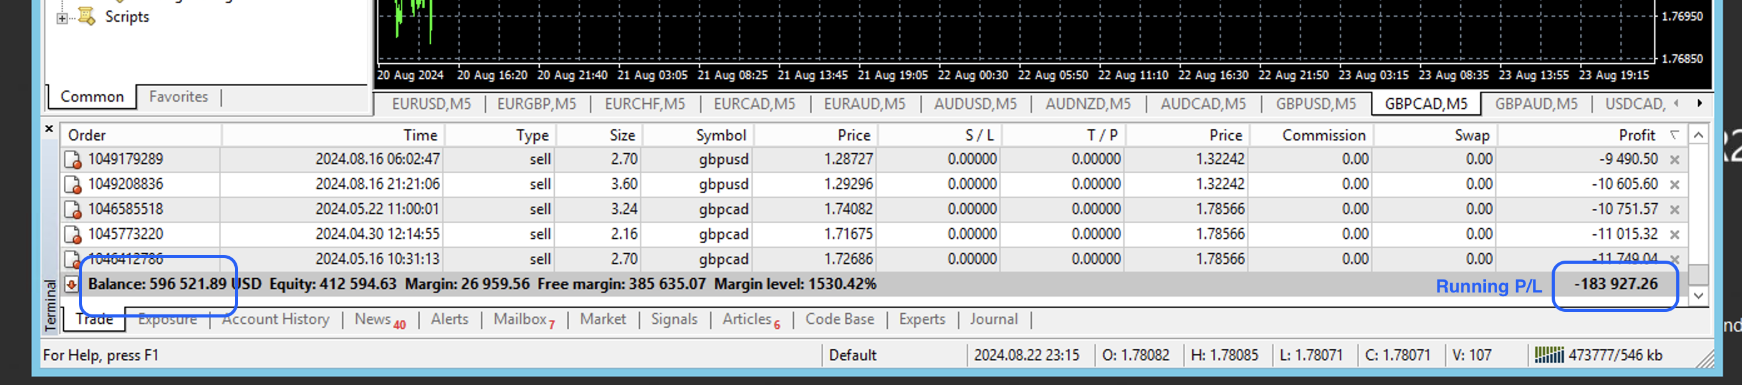Screen dimensions: 1742x385
Task: Close the Terminal panel with X
Action: coord(49,128)
